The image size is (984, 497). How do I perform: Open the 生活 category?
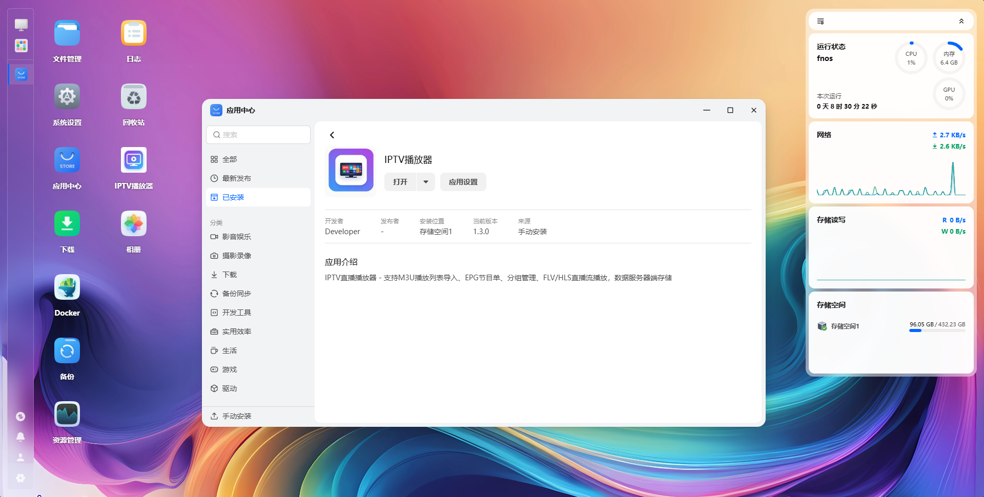click(258, 350)
